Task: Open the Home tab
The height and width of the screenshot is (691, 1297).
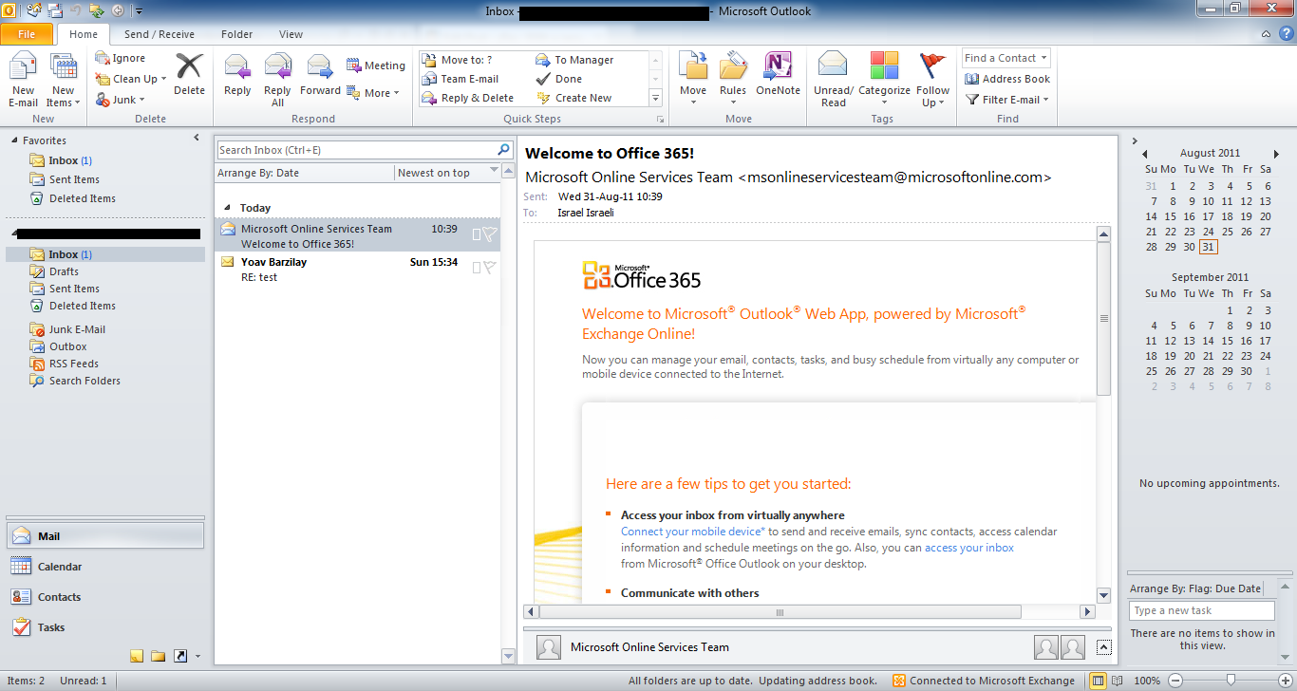Action: coord(84,34)
